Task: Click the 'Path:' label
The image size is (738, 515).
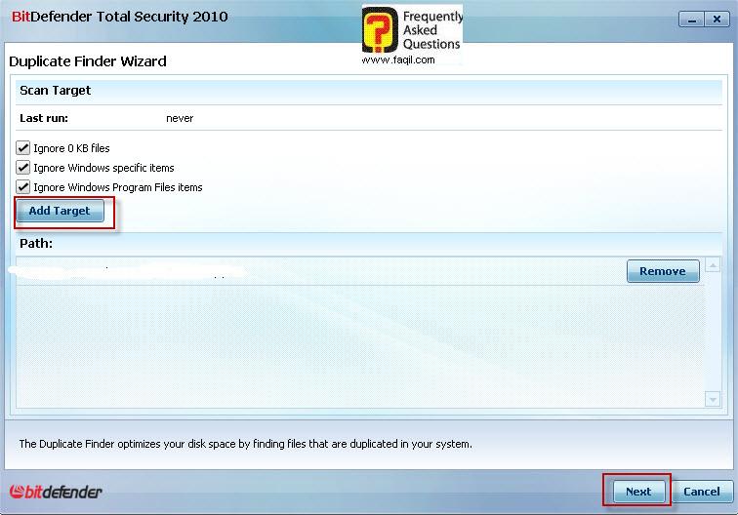Action: click(36, 244)
